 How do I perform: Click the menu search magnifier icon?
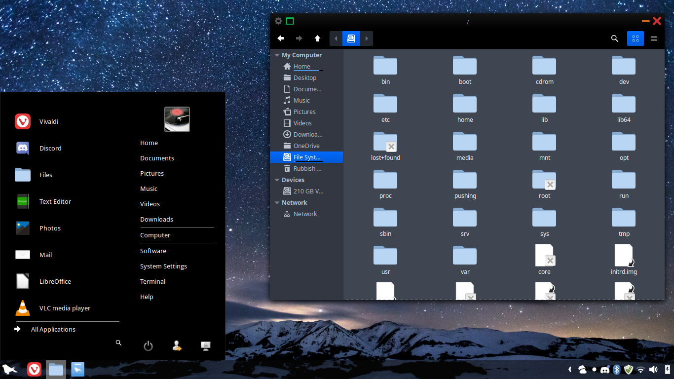coord(118,342)
